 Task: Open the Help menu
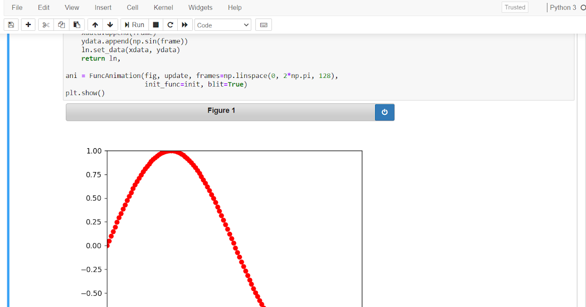(x=234, y=7)
